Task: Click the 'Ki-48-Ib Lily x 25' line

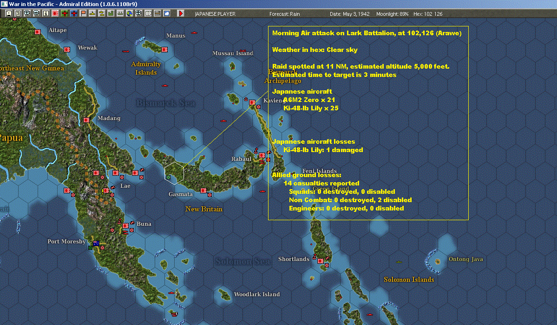Action: coord(311,108)
